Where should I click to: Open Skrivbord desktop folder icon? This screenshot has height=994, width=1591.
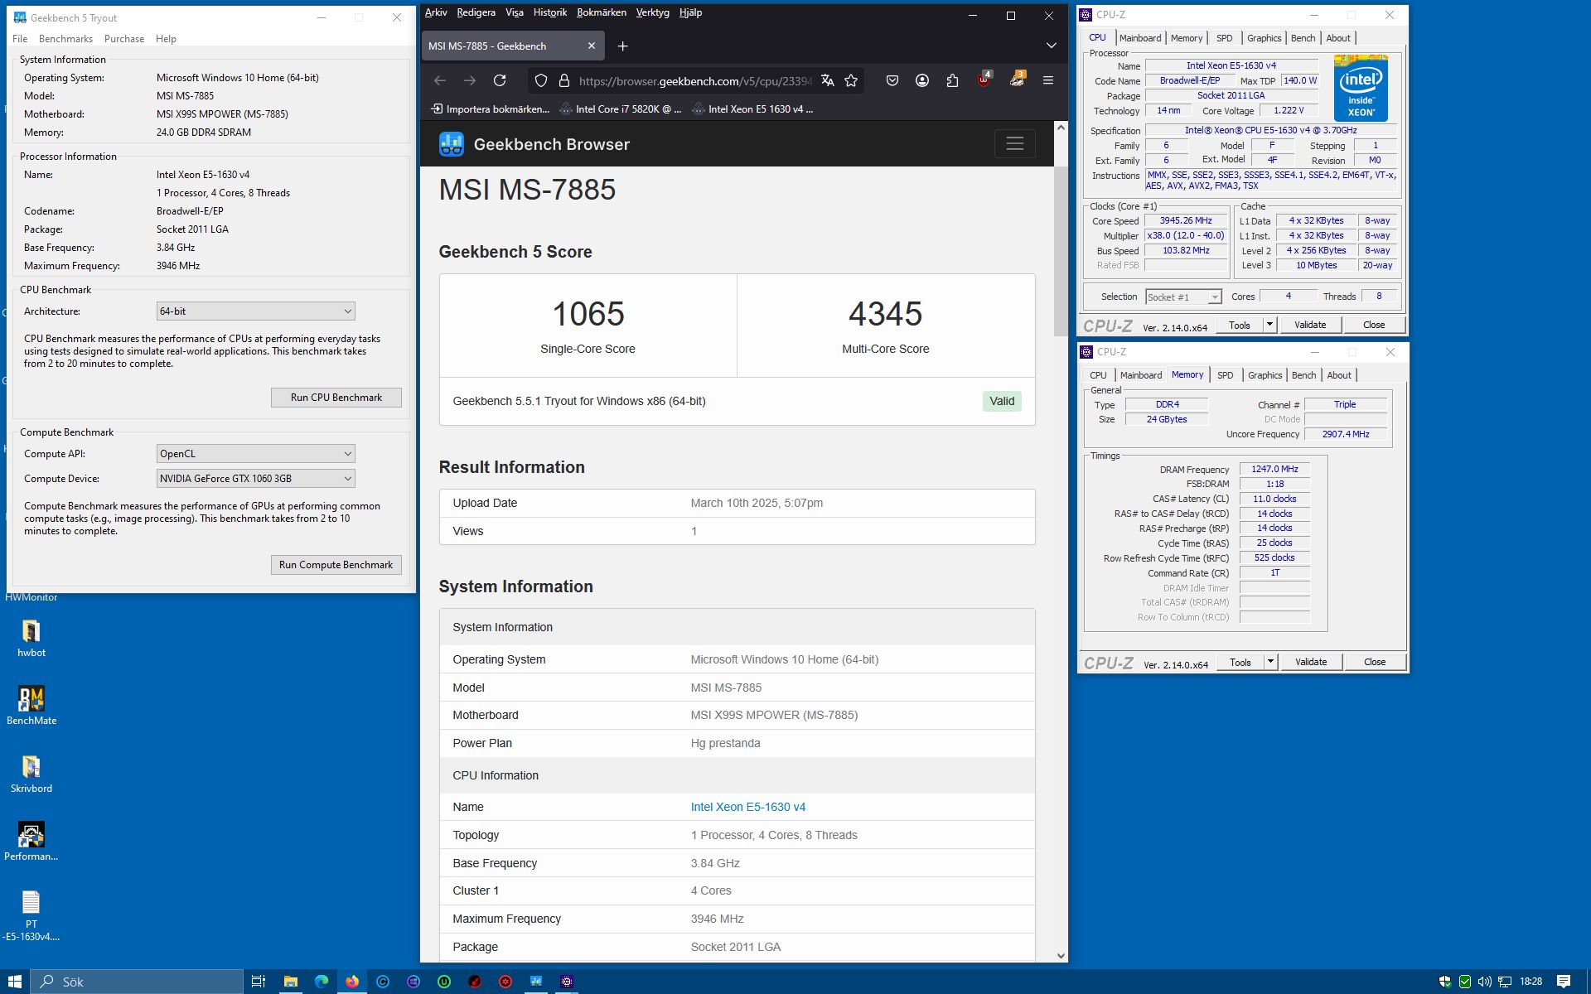pos(31,774)
